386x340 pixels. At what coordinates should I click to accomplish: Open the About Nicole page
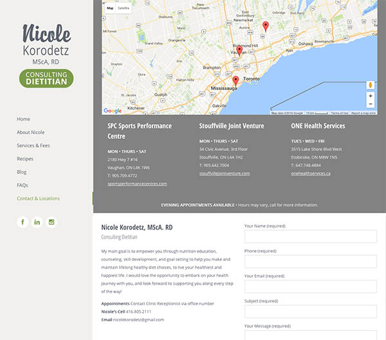click(x=30, y=132)
